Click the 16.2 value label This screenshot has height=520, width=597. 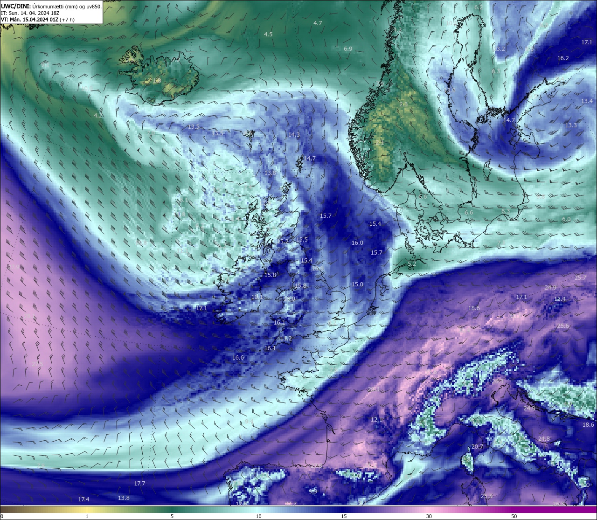click(563, 58)
